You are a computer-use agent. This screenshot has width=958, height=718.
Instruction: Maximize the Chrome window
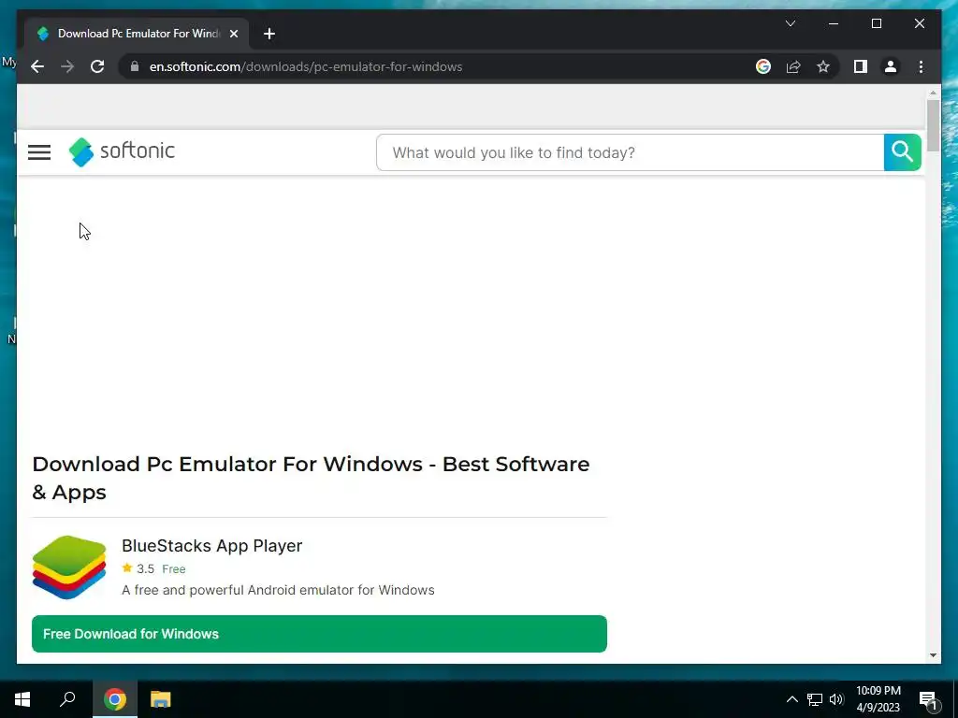876,23
